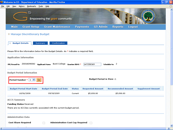173x130 pixels.
Task: Tick the Administrative Cost Cap Required checkbox
Action: (x=91, y=123)
